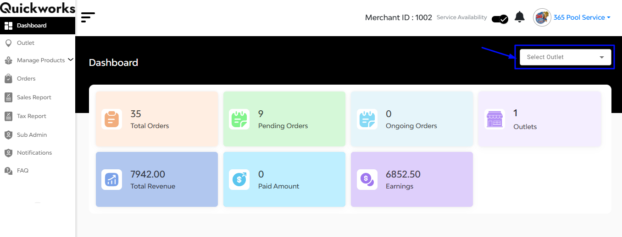Click the Outlets storefront icon

pyautogui.click(x=494, y=119)
